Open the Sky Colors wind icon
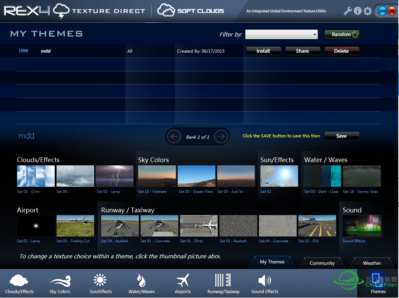The height and width of the screenshot is (298, 399). pyautogui.click(x=60, y=280)
